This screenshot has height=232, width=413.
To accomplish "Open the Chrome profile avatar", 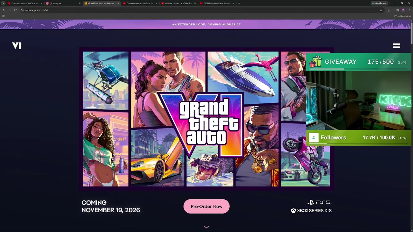I will (x=404, y=10).
